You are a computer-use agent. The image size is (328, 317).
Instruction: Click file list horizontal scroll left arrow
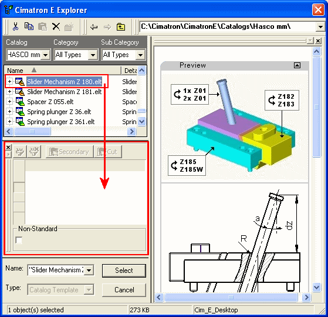point(9,132)
